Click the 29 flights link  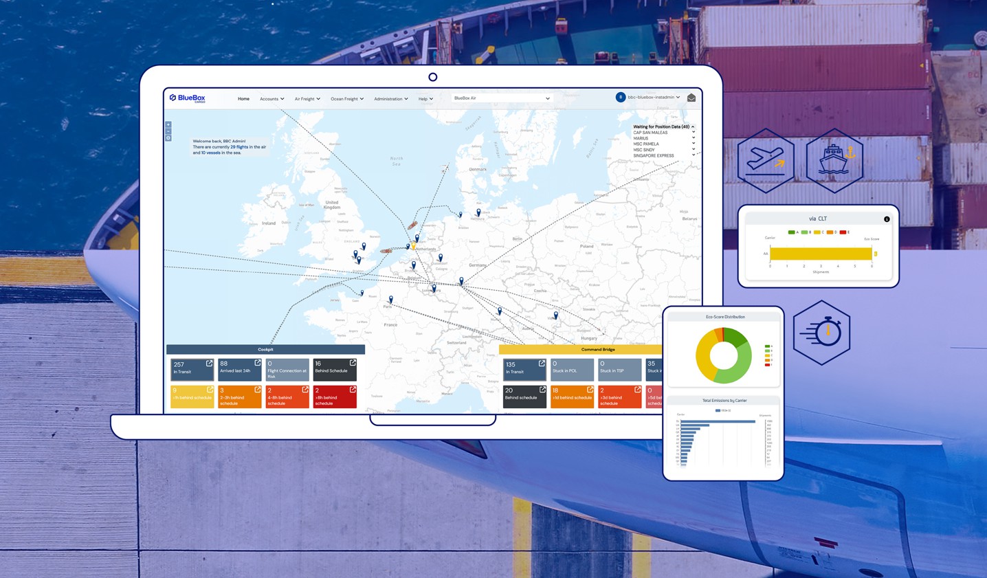point(239,147)
